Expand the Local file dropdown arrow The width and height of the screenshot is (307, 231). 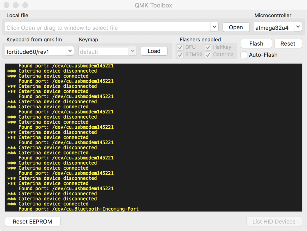pos(214,27)
